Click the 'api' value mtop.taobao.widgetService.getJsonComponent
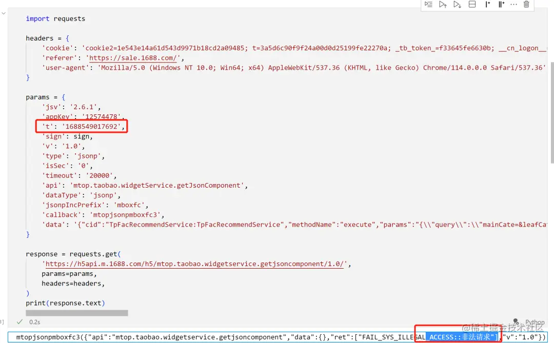 (x=157, y=186)
